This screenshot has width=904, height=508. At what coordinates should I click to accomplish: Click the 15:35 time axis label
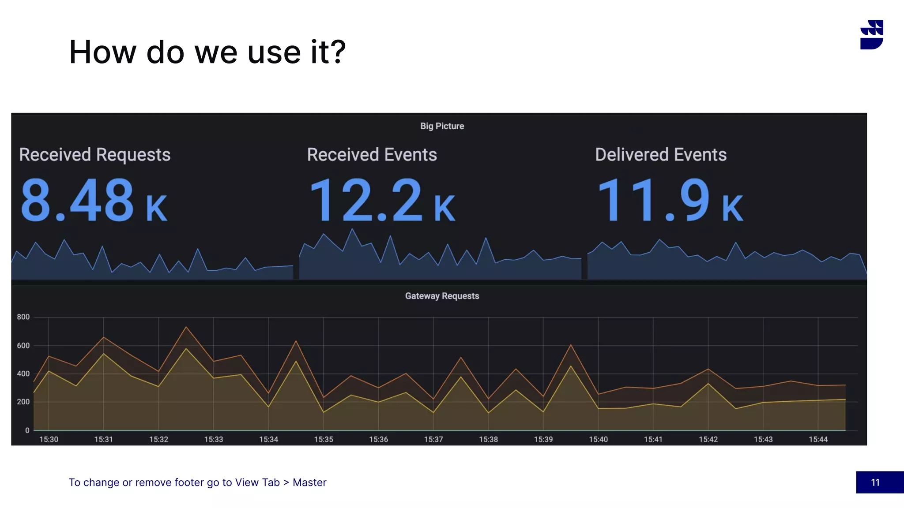tap(324, 439)
